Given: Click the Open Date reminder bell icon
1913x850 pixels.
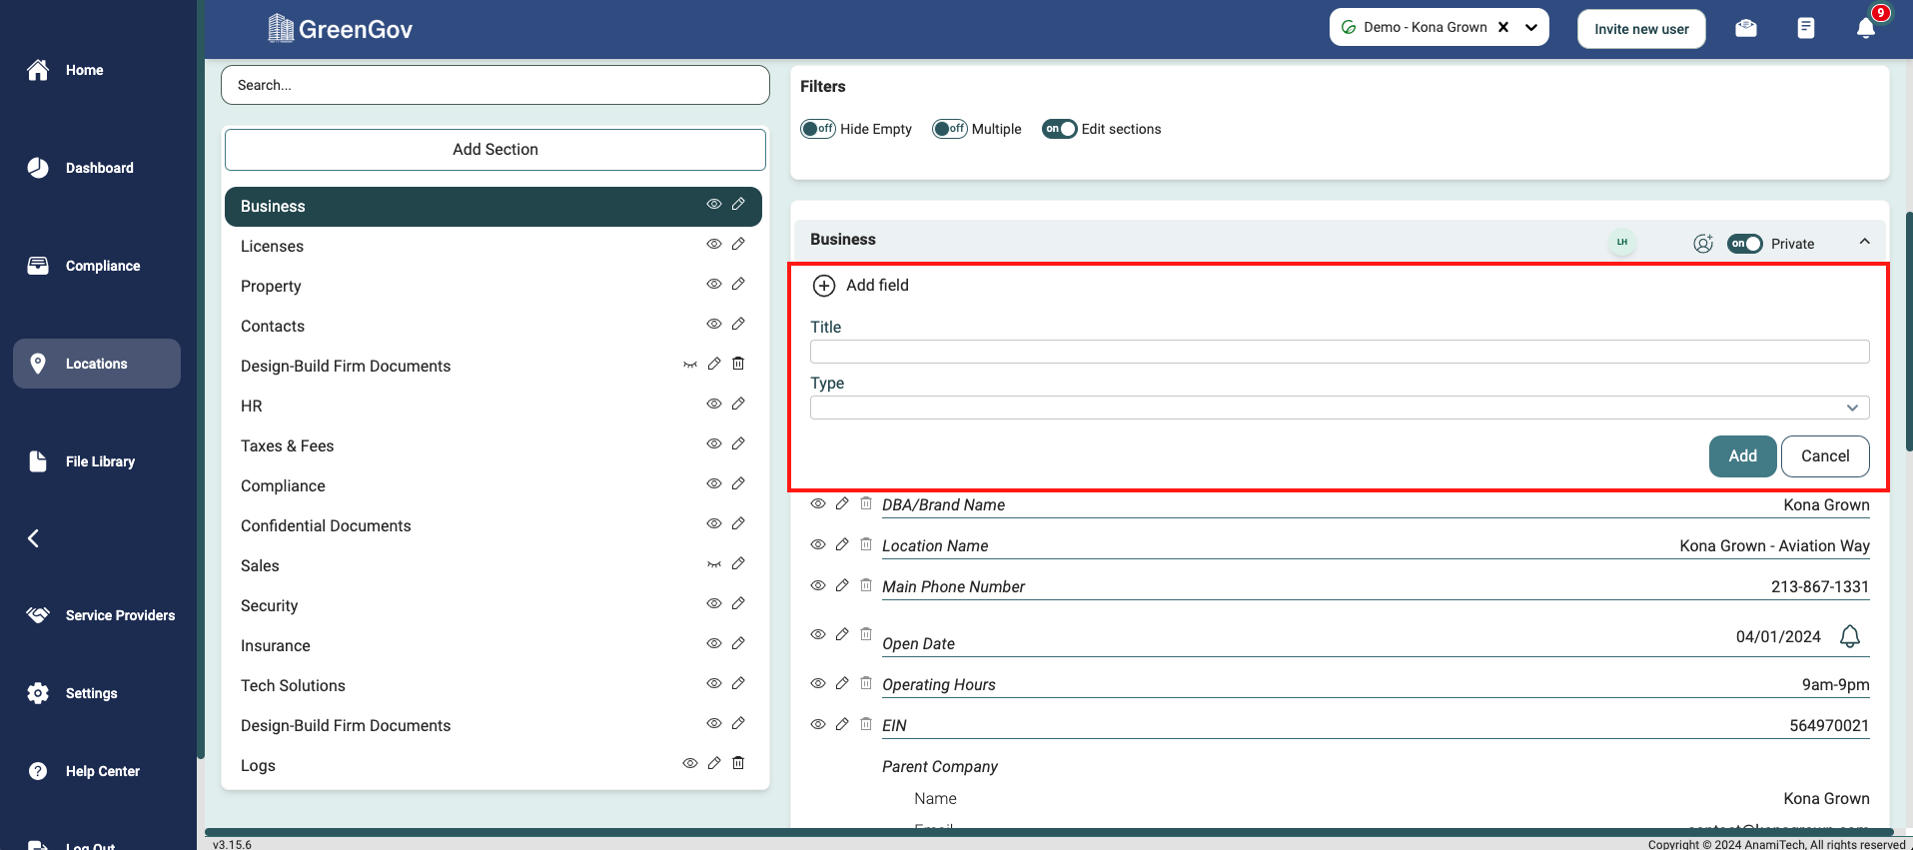Looking at the screenshot, I should point(1849,636).
